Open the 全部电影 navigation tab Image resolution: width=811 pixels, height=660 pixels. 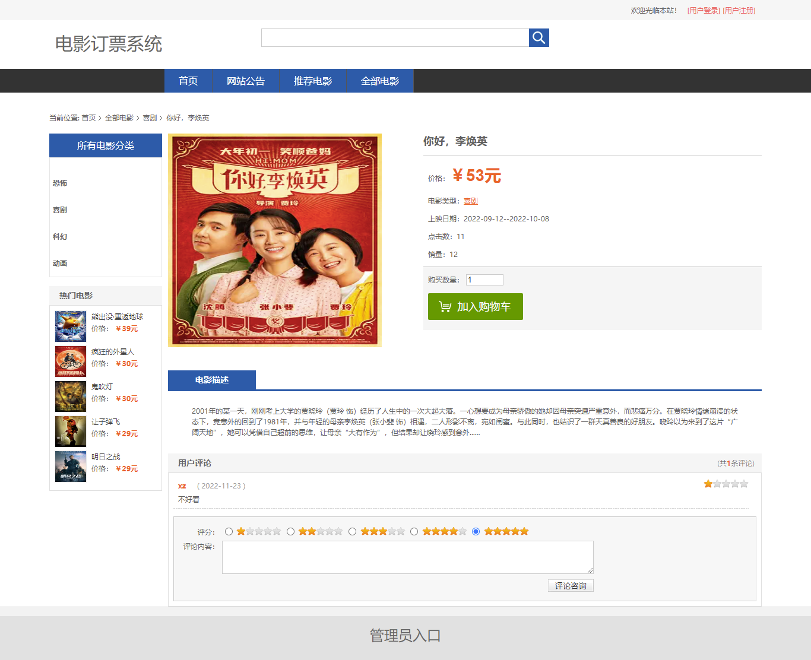click(381, 81)
